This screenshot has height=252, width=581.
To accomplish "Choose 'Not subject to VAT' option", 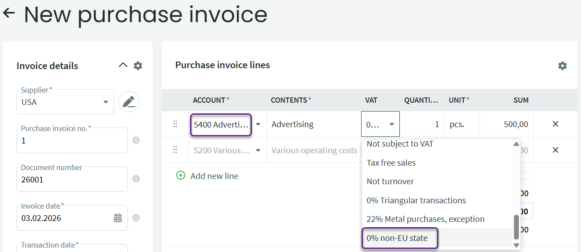I will [x=400, y=144].
